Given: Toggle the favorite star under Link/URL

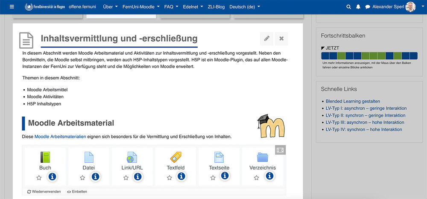Looking at the screenshot, I should click(x=126, y=178).
